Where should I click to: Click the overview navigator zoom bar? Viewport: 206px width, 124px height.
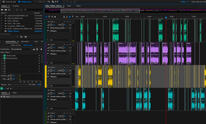click(100, 11)
